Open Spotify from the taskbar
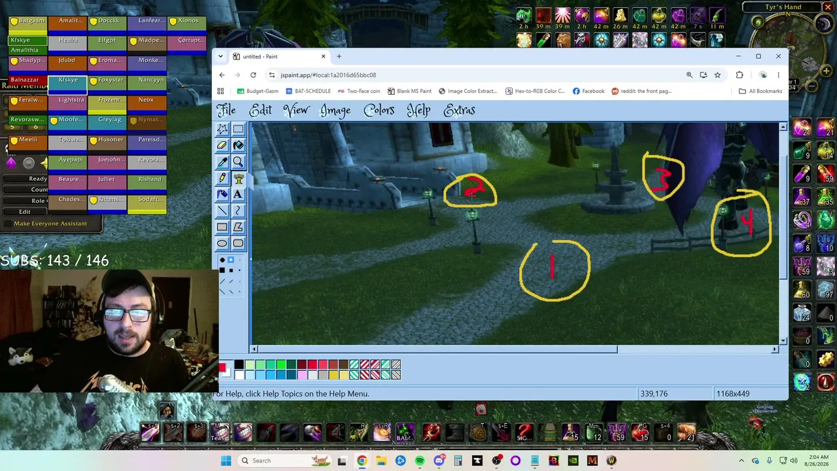The width and height of the screenshot is (837, 471). pos(420,461)
